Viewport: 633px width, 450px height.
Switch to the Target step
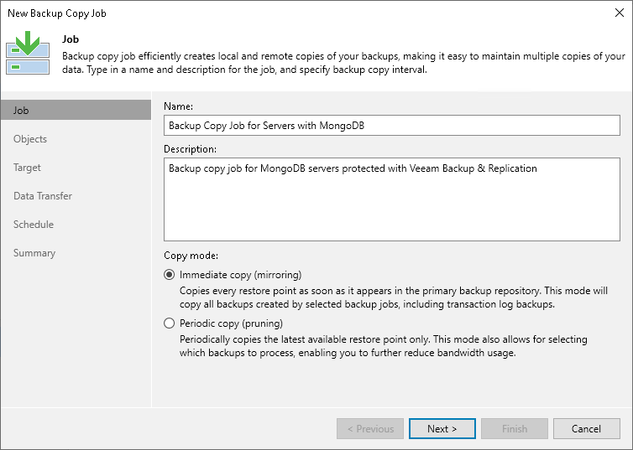pyautogui.click(x=28, y=168)
